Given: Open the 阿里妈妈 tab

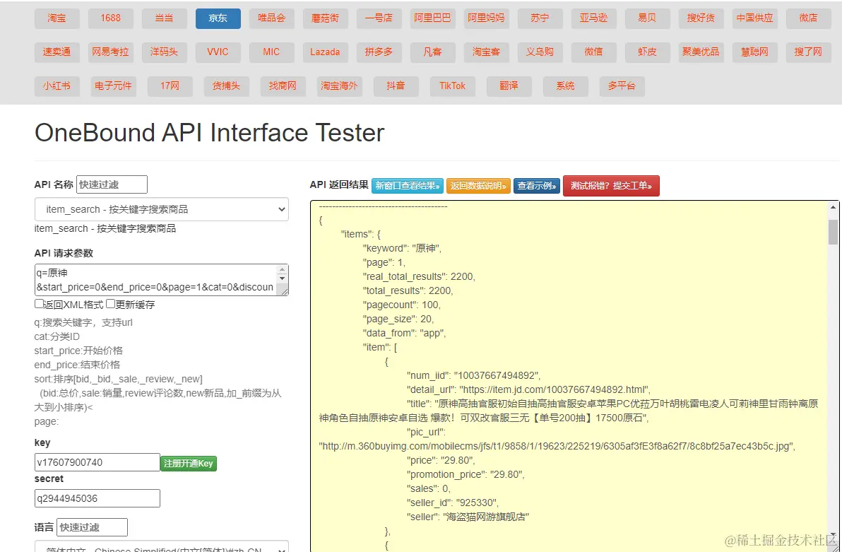Looking at the screenshot, I should point(487,18).
